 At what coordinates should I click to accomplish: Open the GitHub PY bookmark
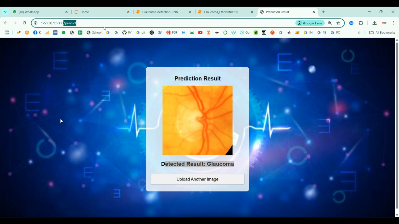click(127, 32)
